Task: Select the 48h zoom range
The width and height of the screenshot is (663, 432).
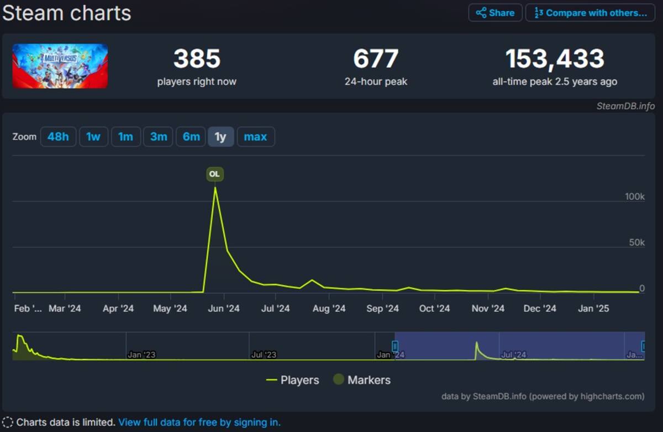Action: pyautogui.click(x=58, y=137)
